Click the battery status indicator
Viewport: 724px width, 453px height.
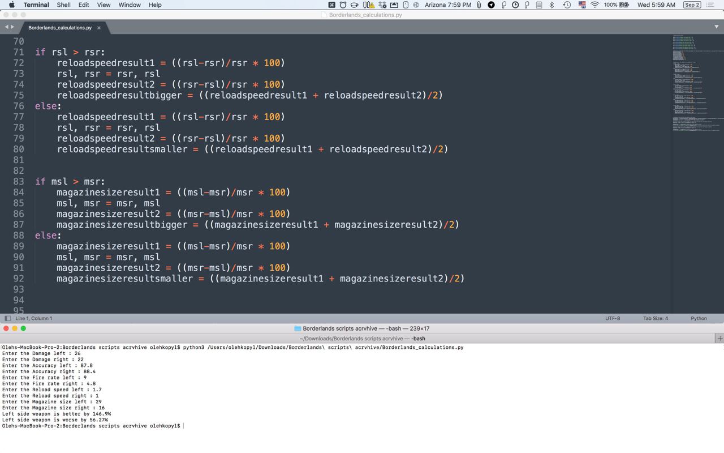[617, 5]
